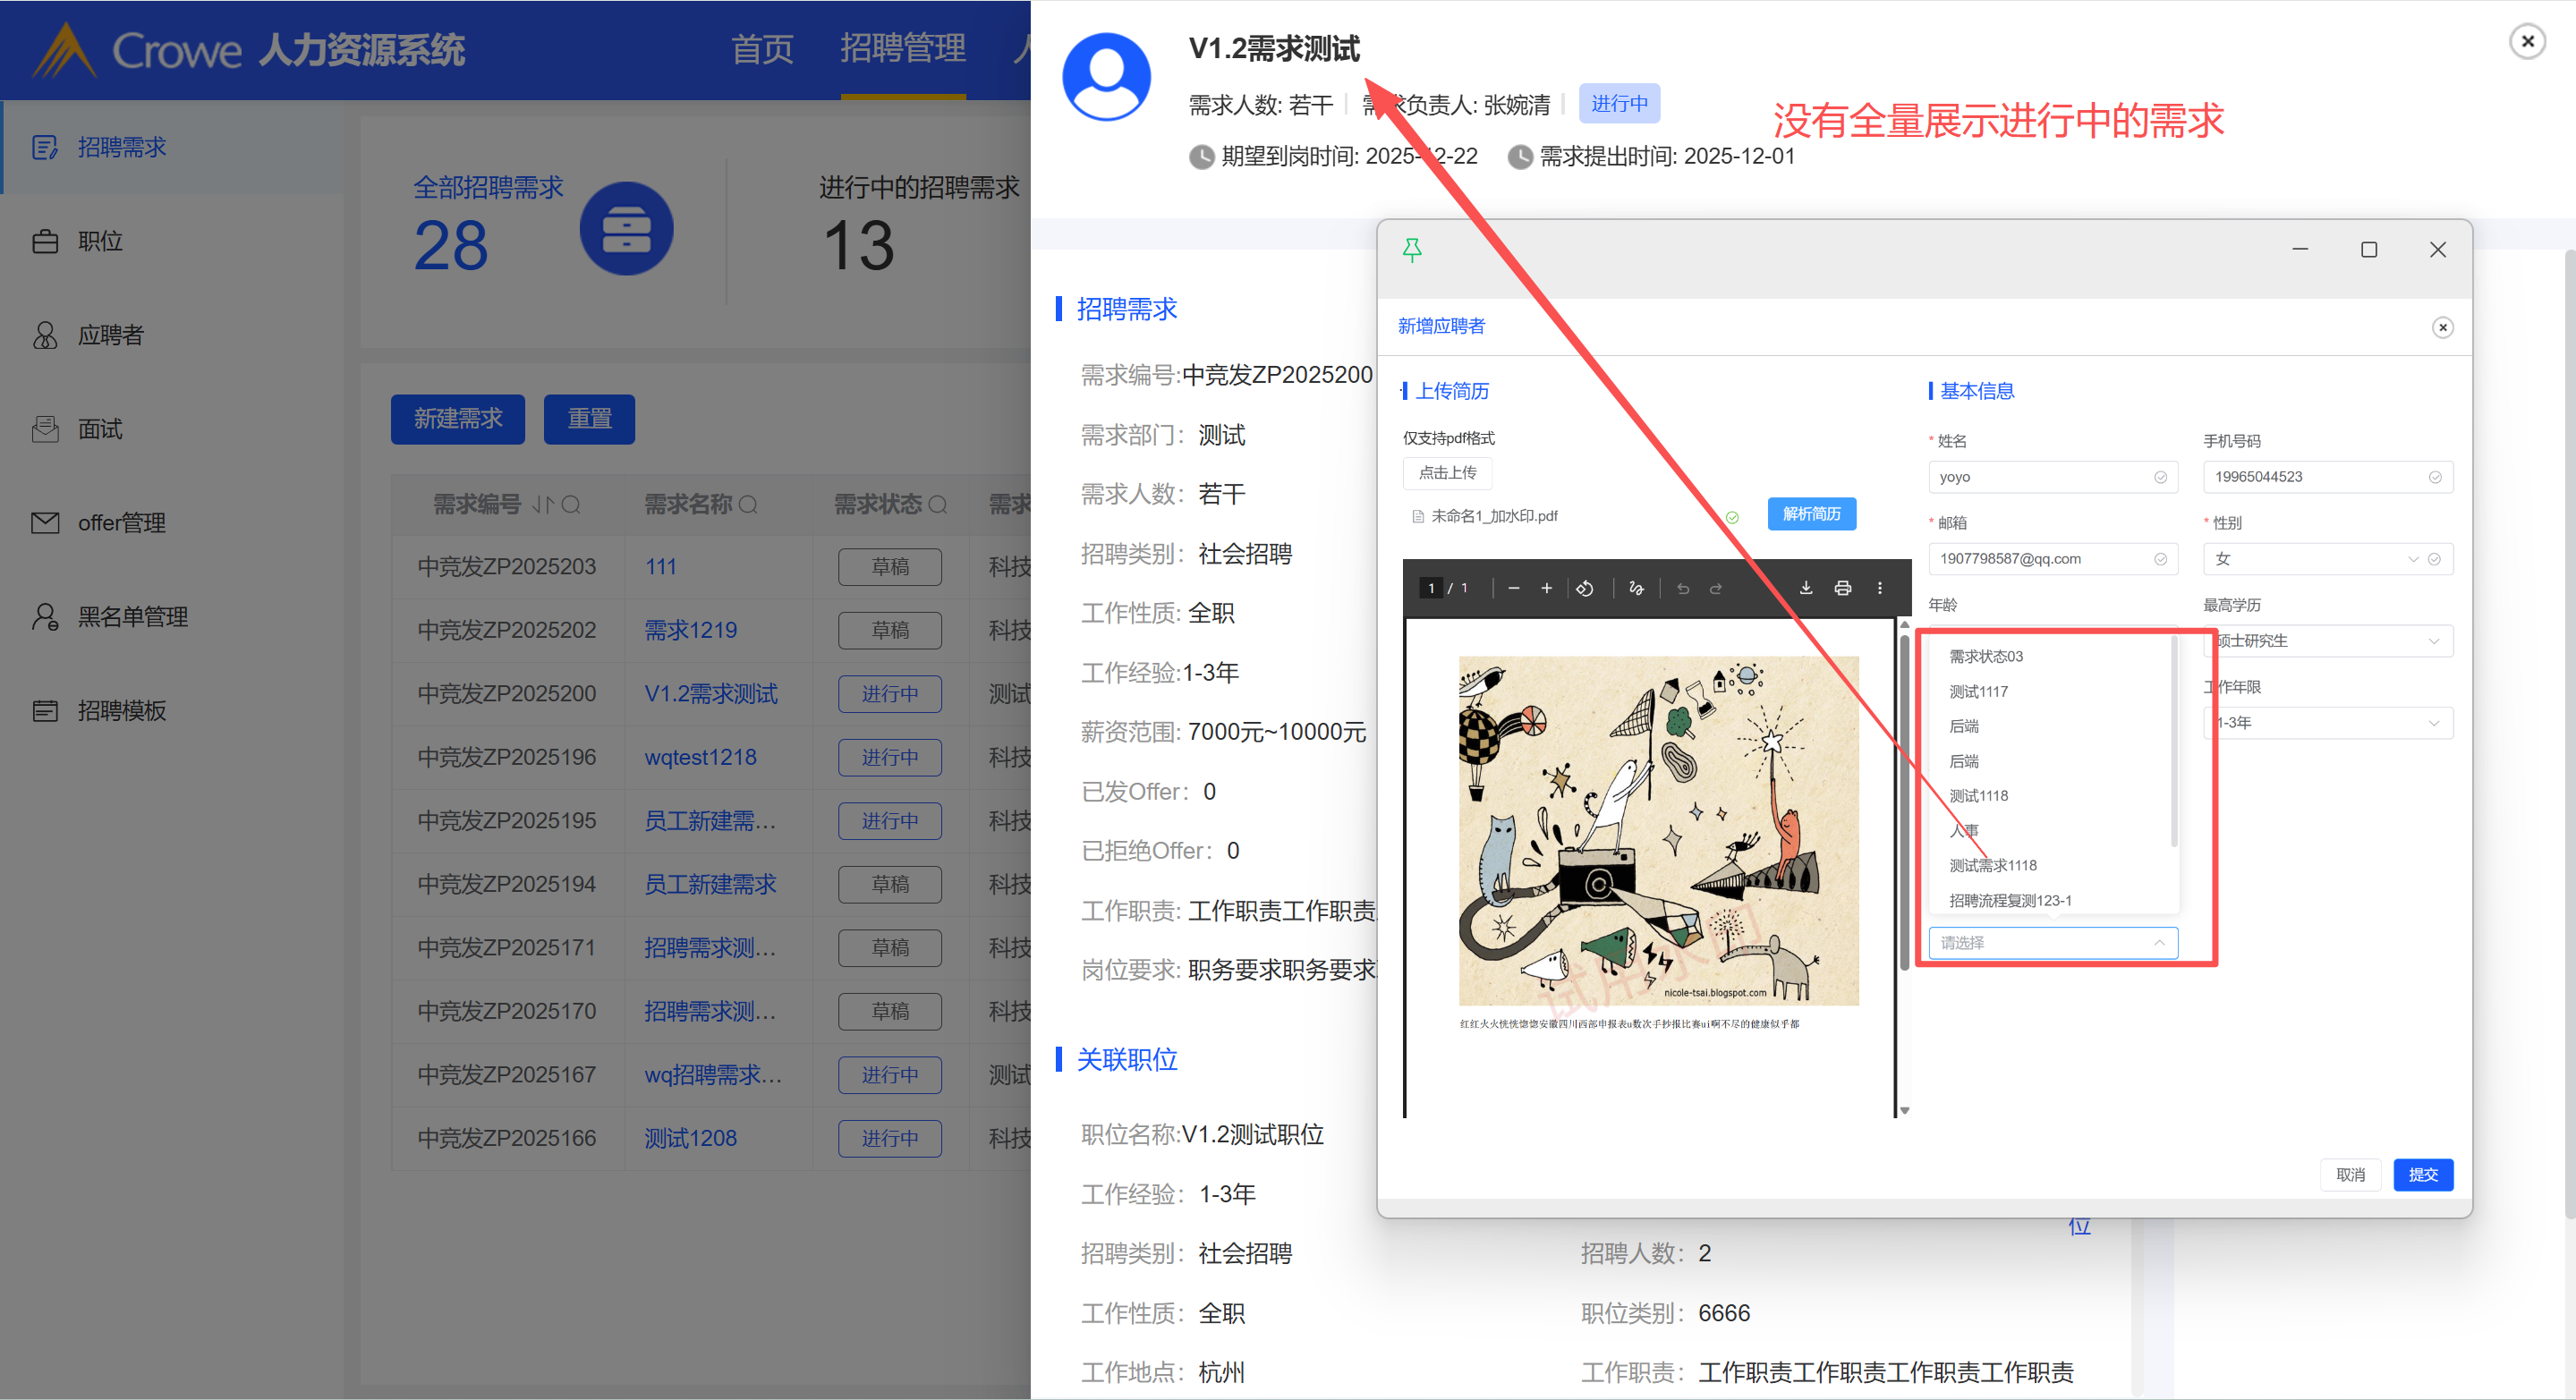Click the 姓名 input containing yoyo
The height and width of the screenshot is (1400, 2576).
[x=2040, y=477]
